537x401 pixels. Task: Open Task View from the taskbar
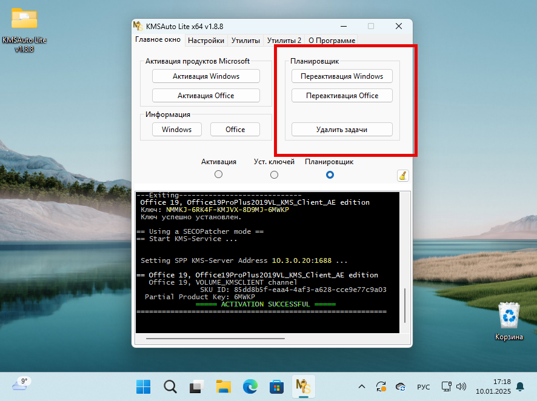click(197, 386)
